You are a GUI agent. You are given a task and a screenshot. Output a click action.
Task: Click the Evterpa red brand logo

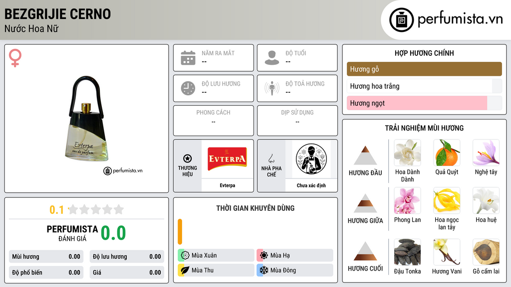pyautogui.click(x=227, y=159)
